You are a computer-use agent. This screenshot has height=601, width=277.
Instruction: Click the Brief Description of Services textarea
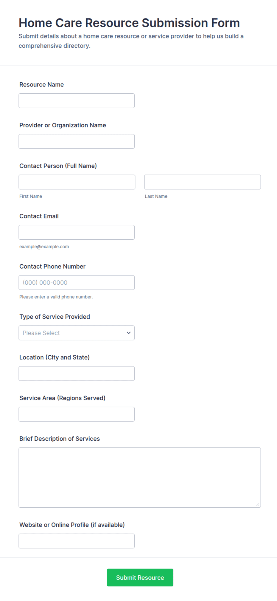point(140,478)
